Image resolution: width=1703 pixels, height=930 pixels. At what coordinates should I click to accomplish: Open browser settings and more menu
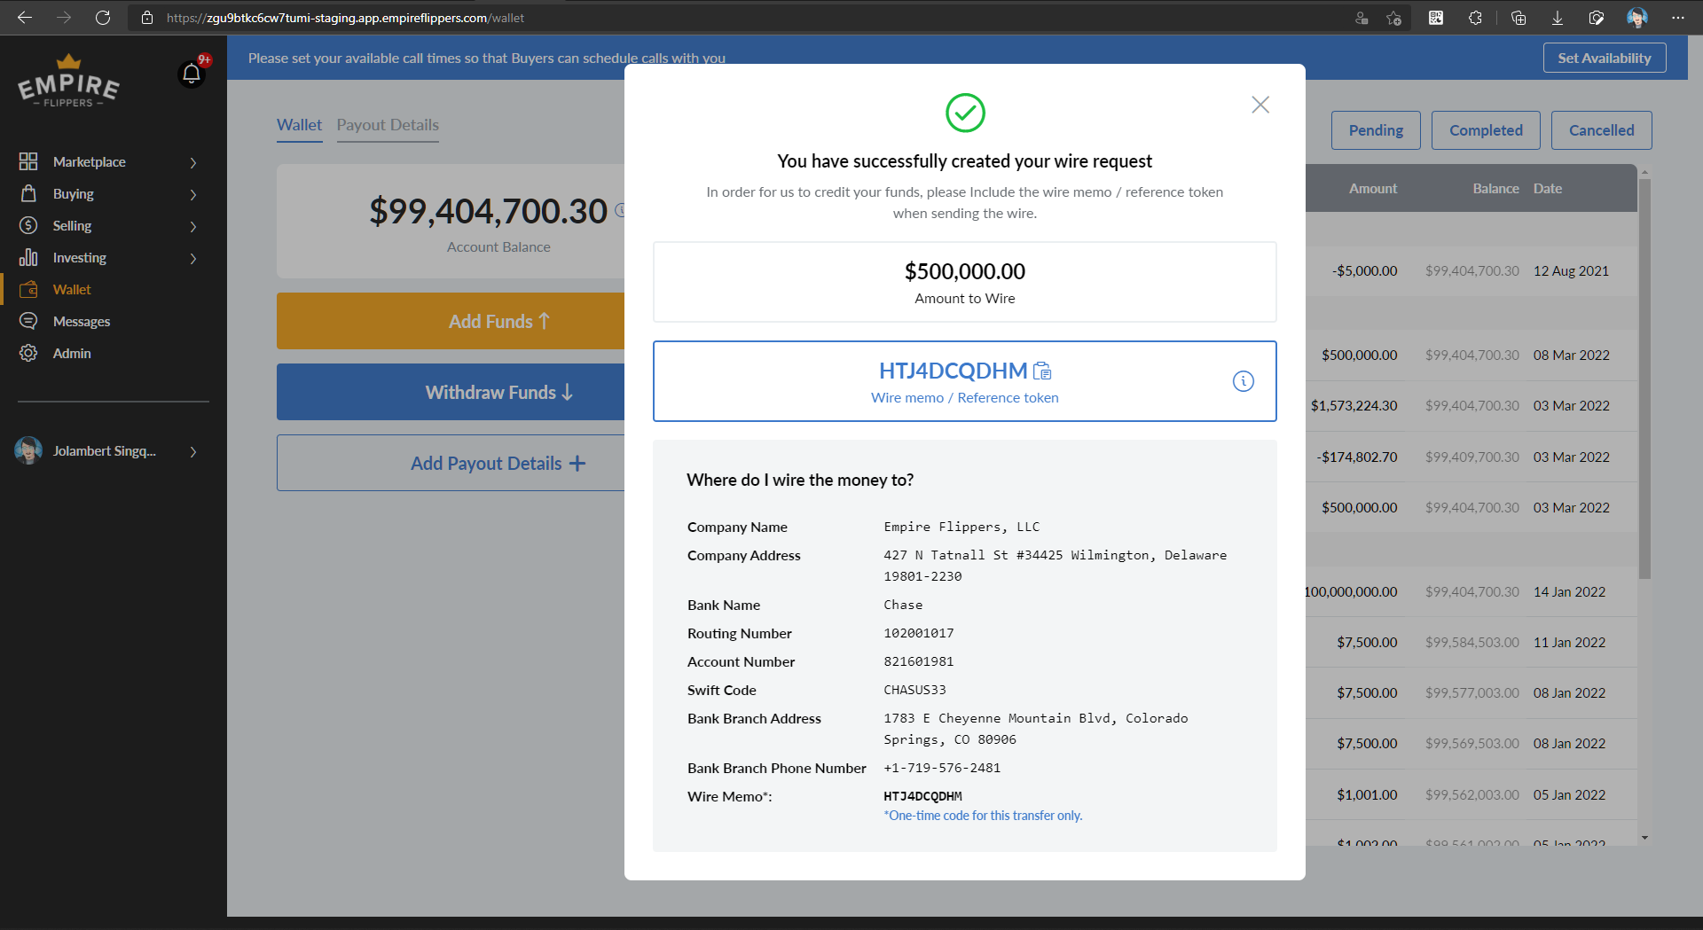click(1678, 18)
